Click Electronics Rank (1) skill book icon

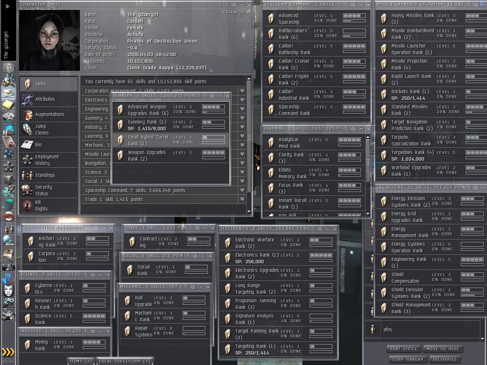pos(228,258)
